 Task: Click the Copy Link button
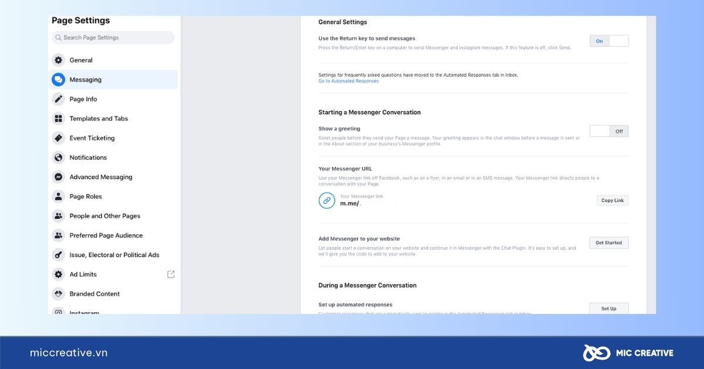pos(612,200)
